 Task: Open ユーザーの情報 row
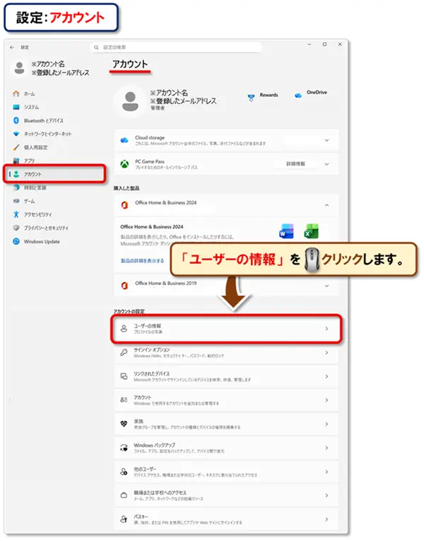tap(226, 329)
